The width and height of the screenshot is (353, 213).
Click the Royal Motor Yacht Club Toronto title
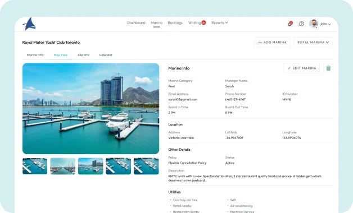click(51, 42)
